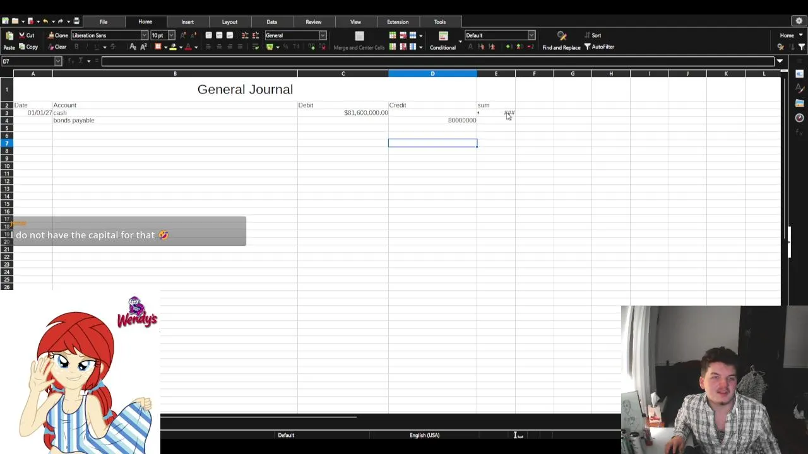The image size is (808, 454).
Task: Switch to the Tools tab
Action: click(440, 21)
